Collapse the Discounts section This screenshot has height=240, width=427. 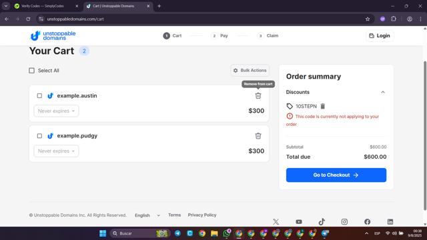(x=382, y=92)
